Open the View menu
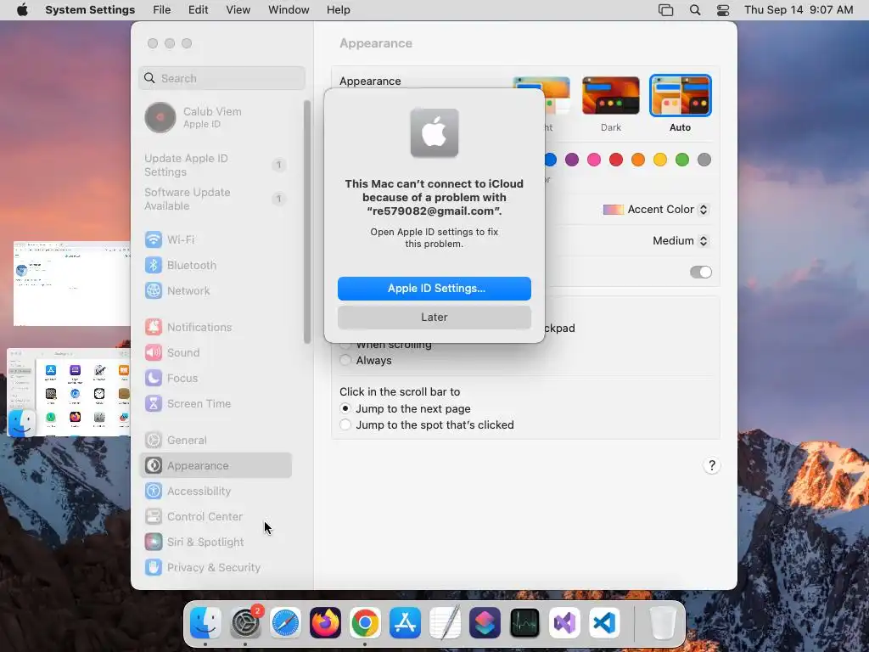Image resolution: width=869 pixels, height=652 pixels. click(238, 10)
